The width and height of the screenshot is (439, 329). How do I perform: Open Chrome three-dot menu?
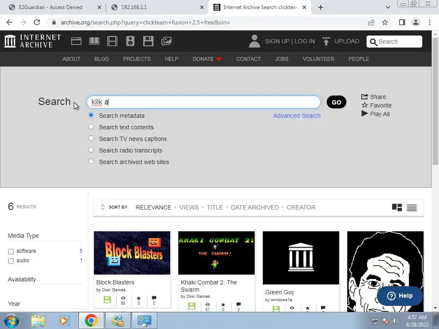coord(430,22)
